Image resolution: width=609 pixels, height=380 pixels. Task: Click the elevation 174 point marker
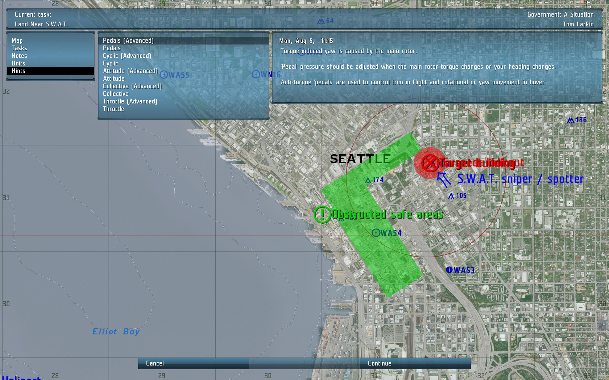coord(368,180)
